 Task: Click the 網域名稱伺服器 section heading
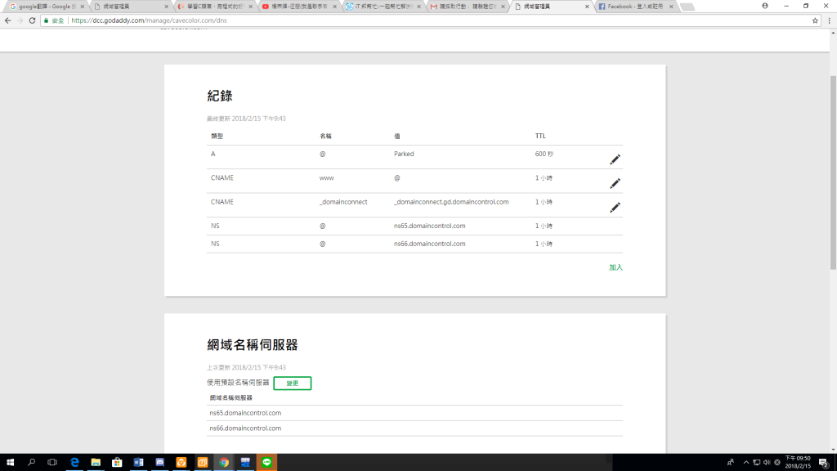pos(253,345)
